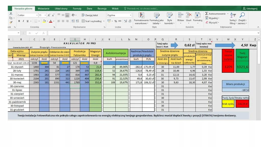Select the Format Painter brush icon
Screen dimensions: 261x147
(10, 22)
